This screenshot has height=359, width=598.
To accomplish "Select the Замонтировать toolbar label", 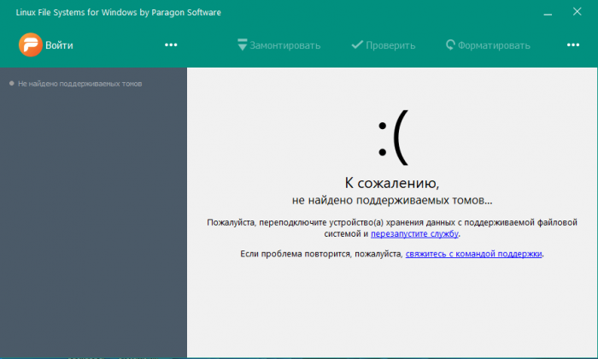I will click(284, 45).
